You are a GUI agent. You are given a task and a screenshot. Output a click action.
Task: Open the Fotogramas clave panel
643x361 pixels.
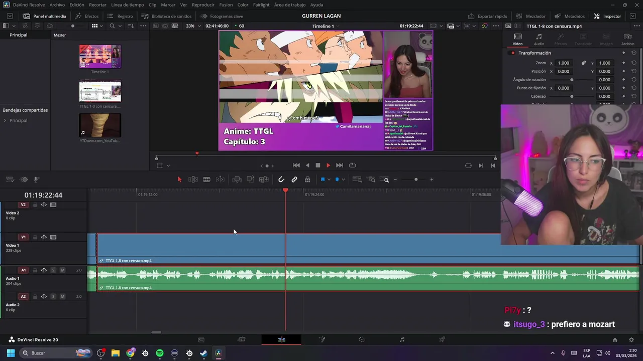point(222,16)
